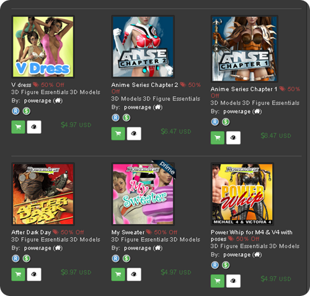Open the Power Whip for M4 & V4 title
Screen dimensions: 310x296
(252, 236)
